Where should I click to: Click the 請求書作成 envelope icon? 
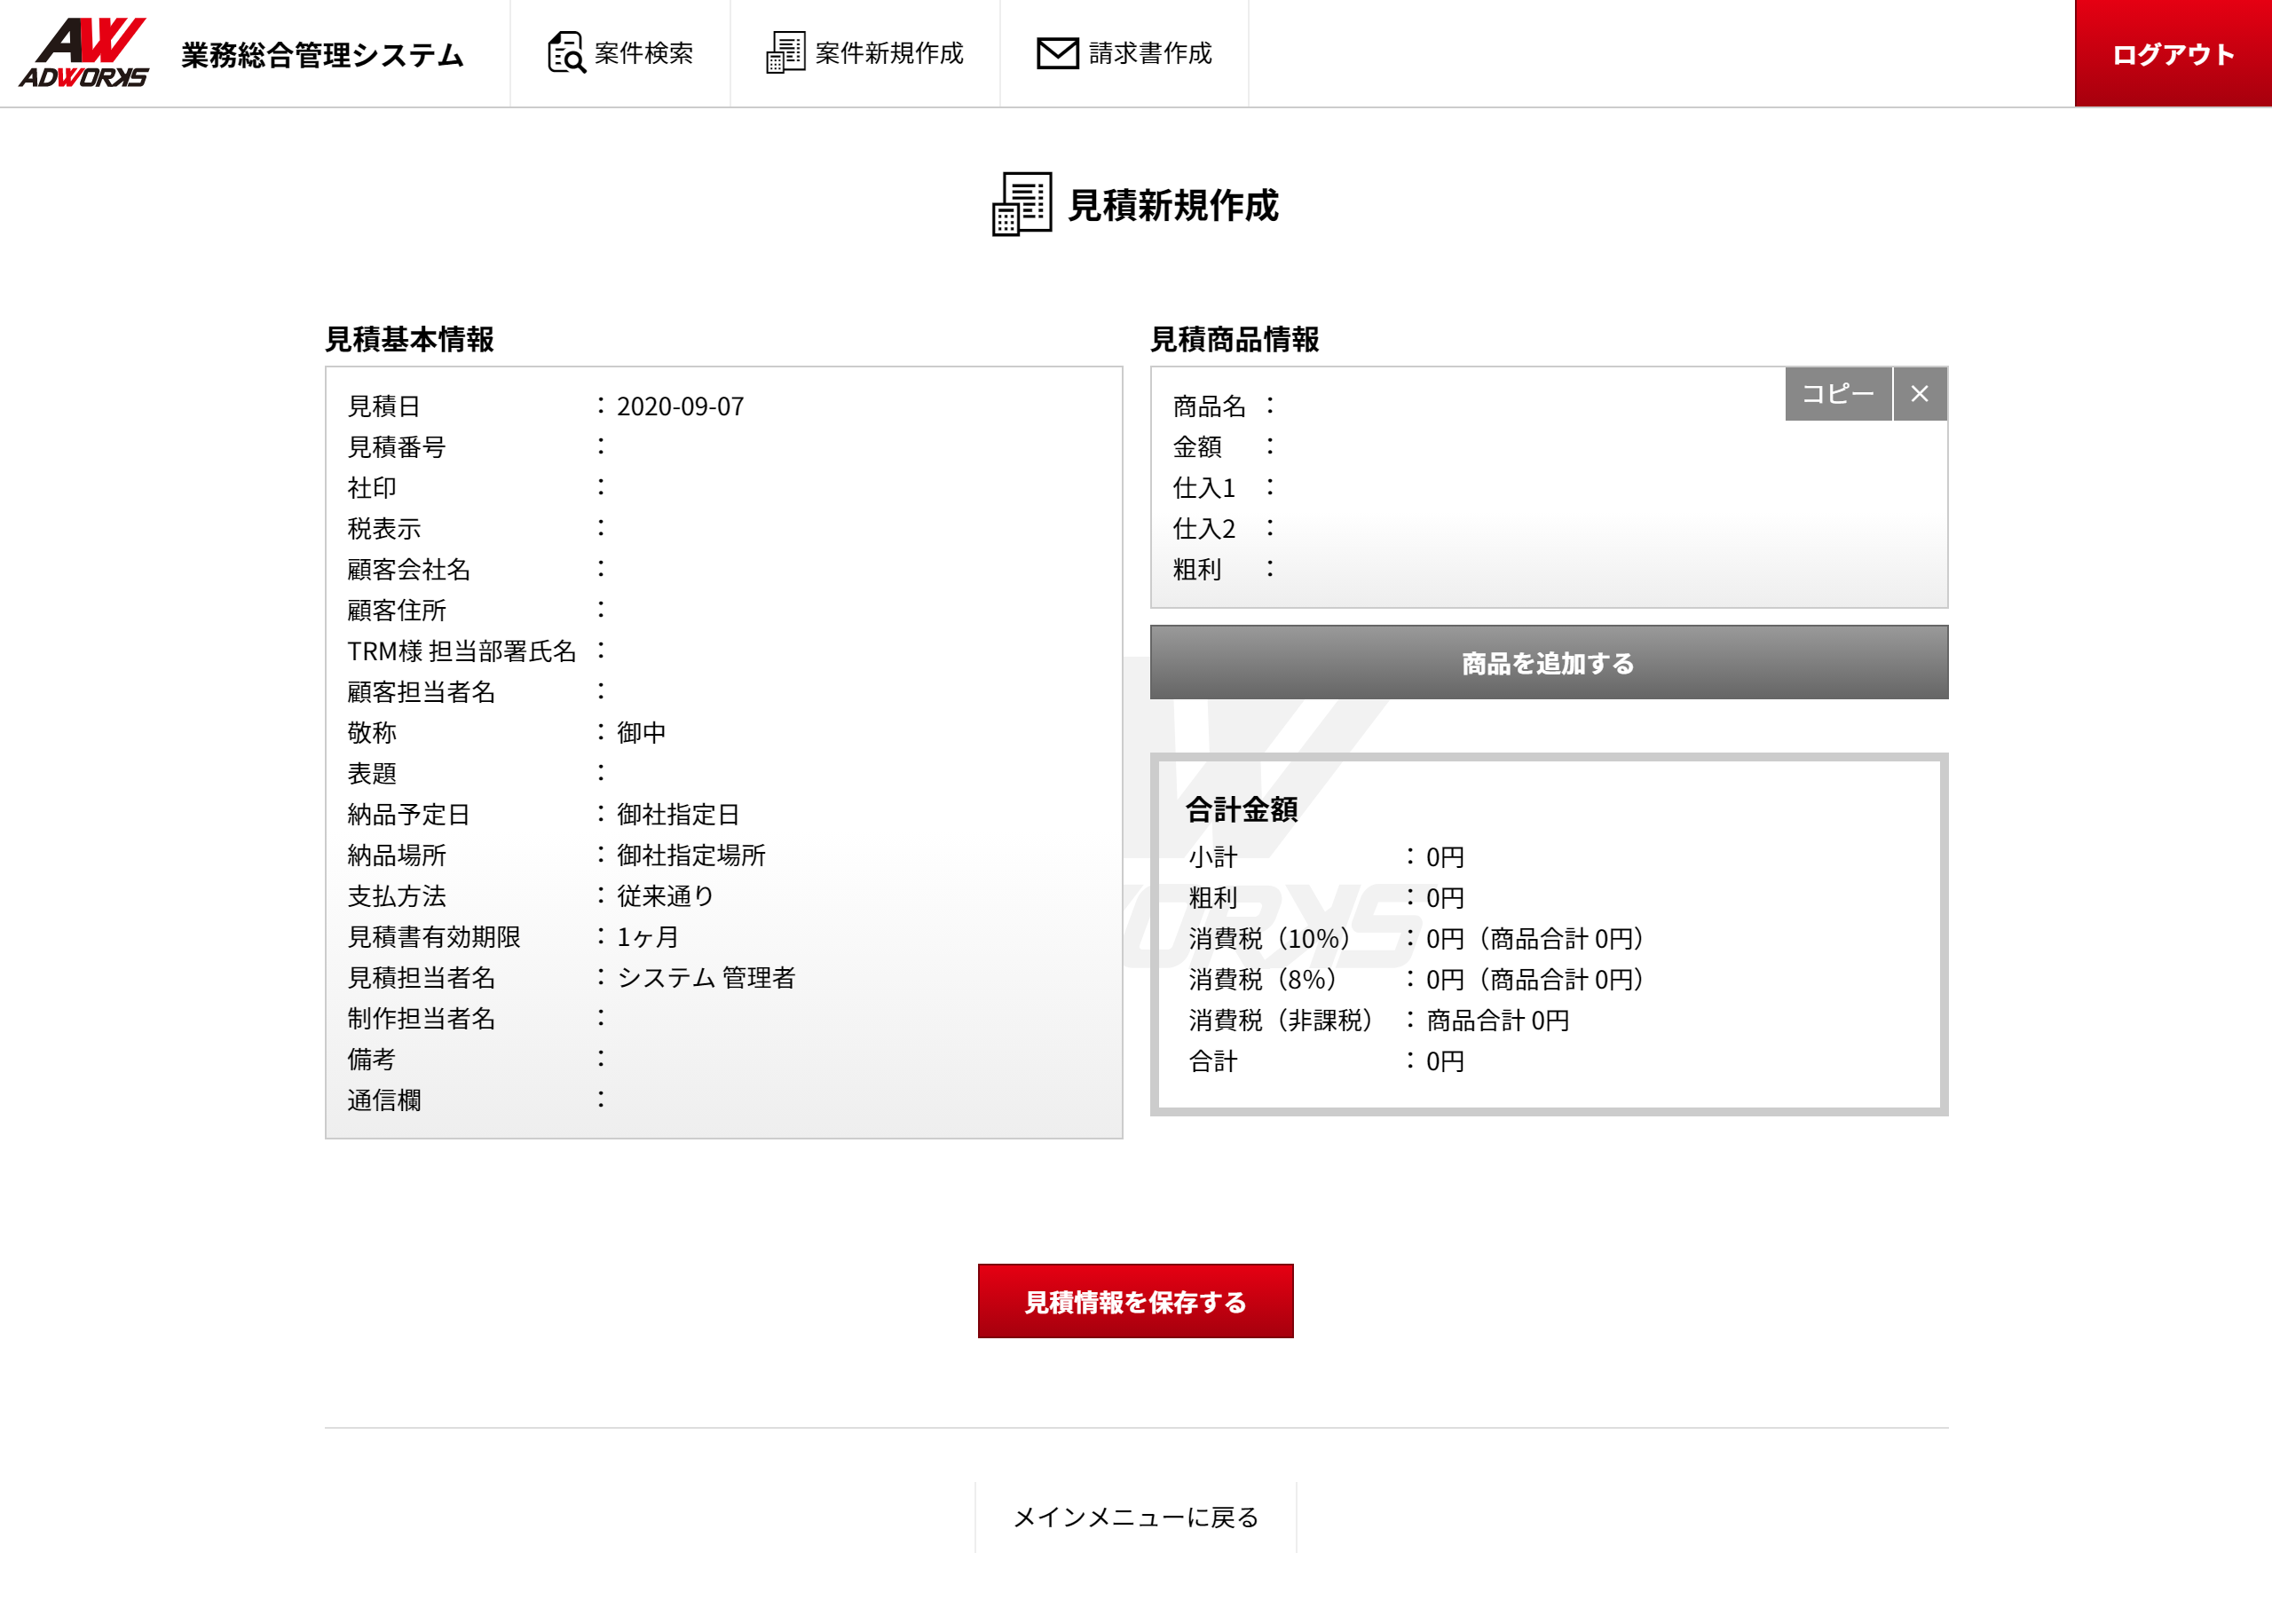coord(1057,53)
